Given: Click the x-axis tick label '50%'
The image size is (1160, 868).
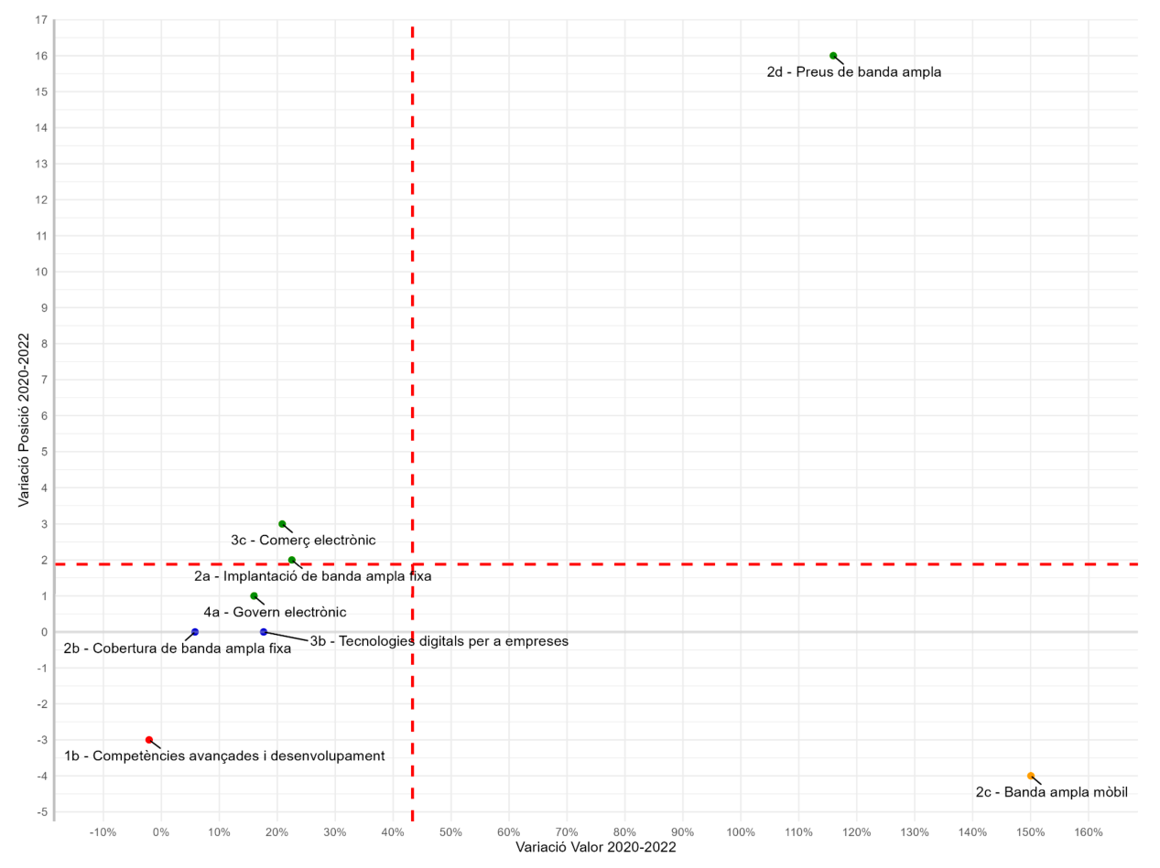Looking at the screenshot, I should pyautogui.click(x=450, y=832).
